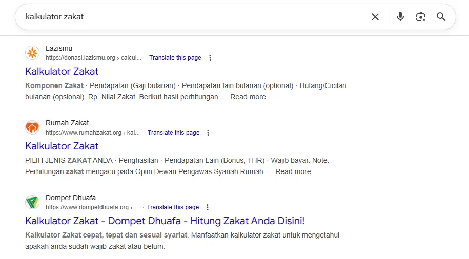Click the www.dompetdhuafa.org URL text
The width and height of the screenshot is (469, 259).
tap(92, 207)
